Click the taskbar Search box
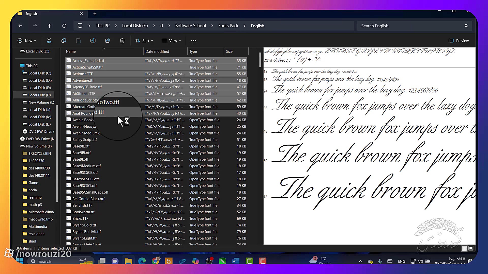 (x=61, y=261)
